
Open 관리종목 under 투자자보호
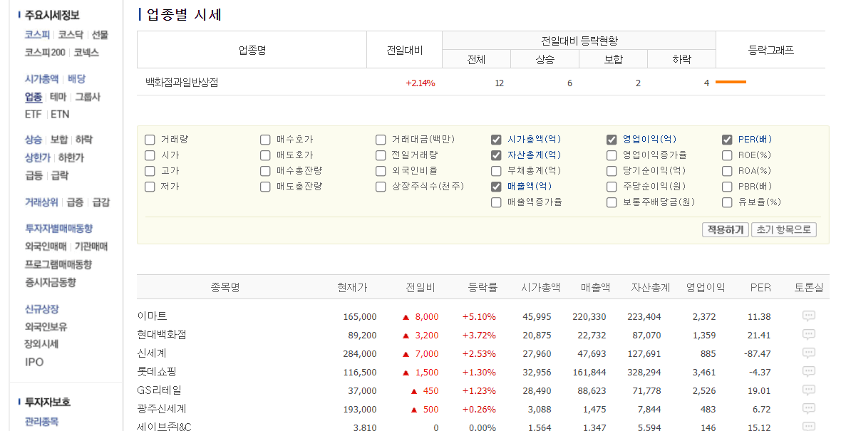(41, 422)
